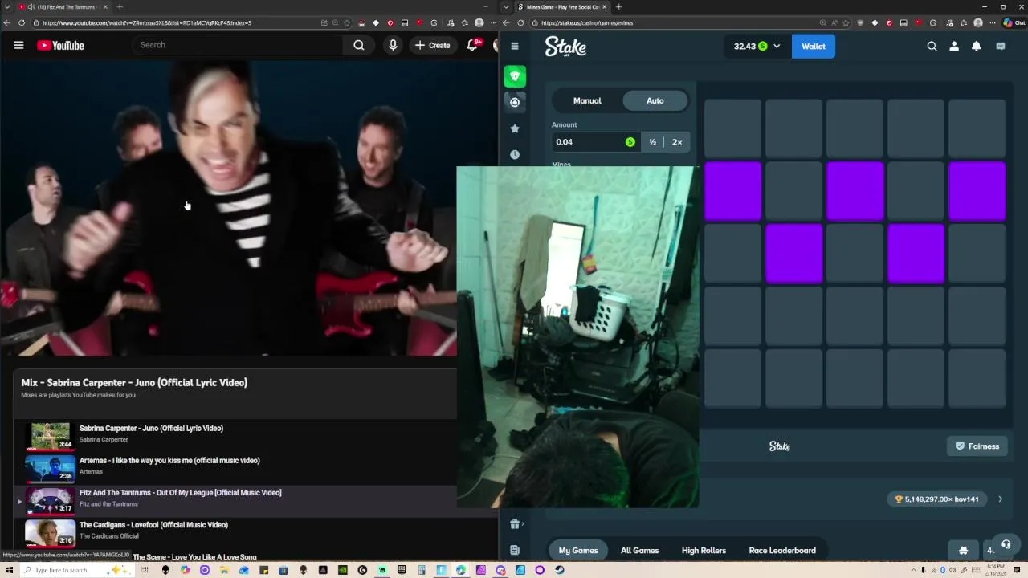This screenshot has height=578, width=1028.
Task: Open the Stake Wallet
Action: click(x=813, y=47)
